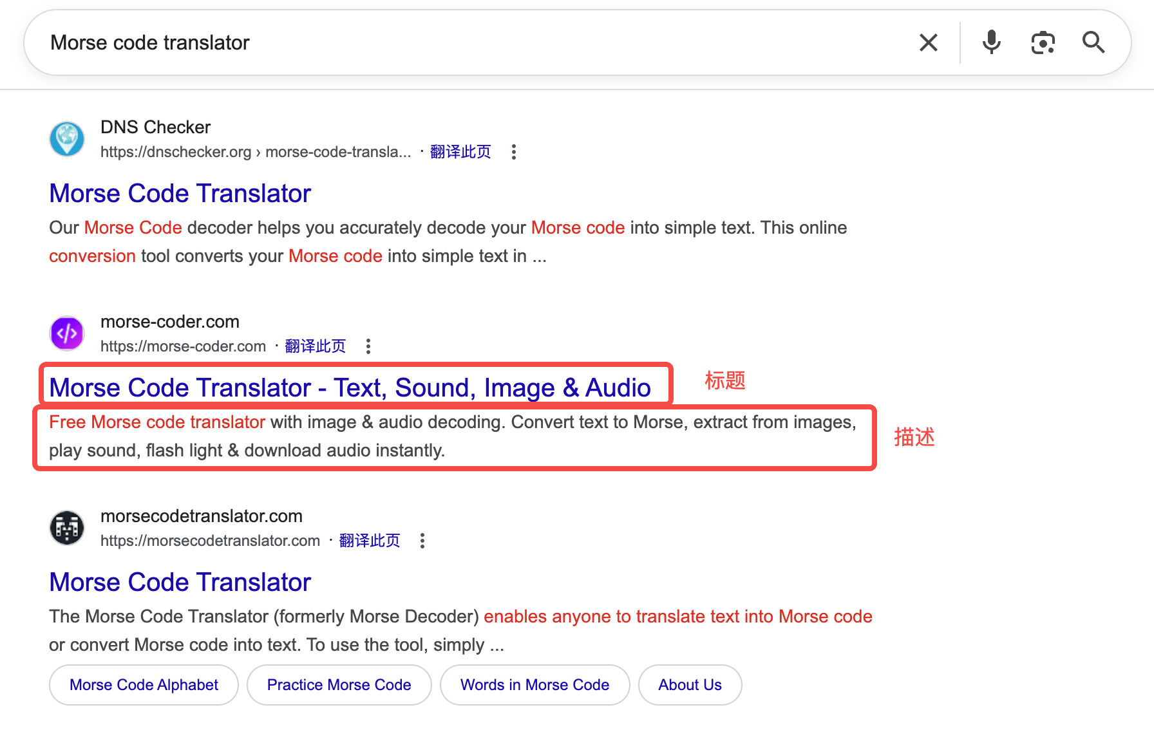Click the morsecodetranslator.com site name
This screenshot has width=1154, height=730.
pos(202,516)
